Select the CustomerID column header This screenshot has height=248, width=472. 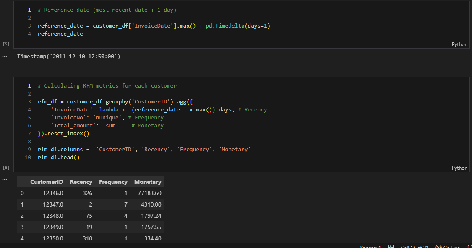[47, 182]
